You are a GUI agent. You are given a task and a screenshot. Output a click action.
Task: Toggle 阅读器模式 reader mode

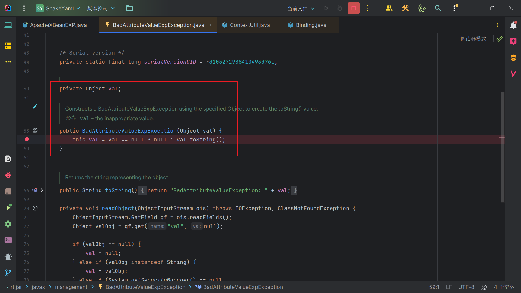point(473,39)
